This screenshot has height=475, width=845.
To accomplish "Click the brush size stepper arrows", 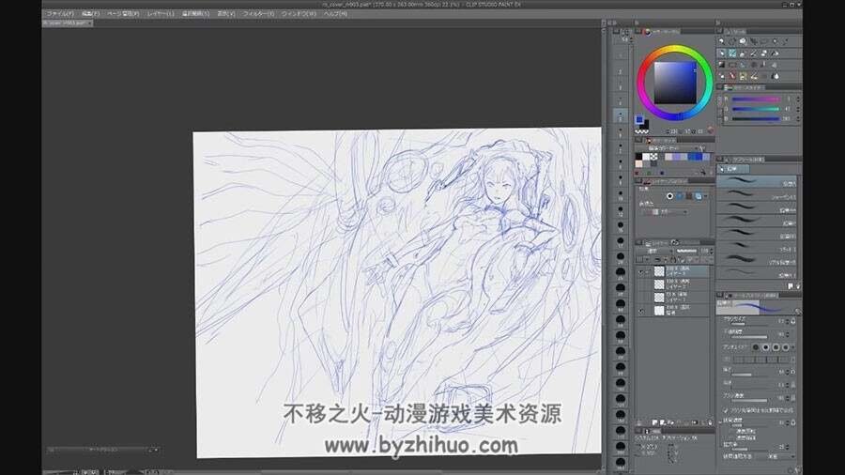I will pos(788,321).
